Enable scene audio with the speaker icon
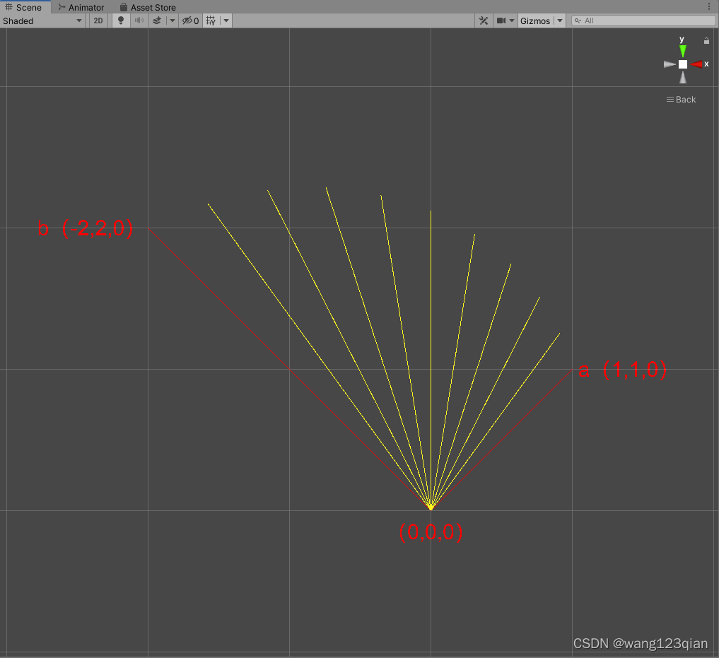This screenshot has height=658, width=719. (139, 20)
